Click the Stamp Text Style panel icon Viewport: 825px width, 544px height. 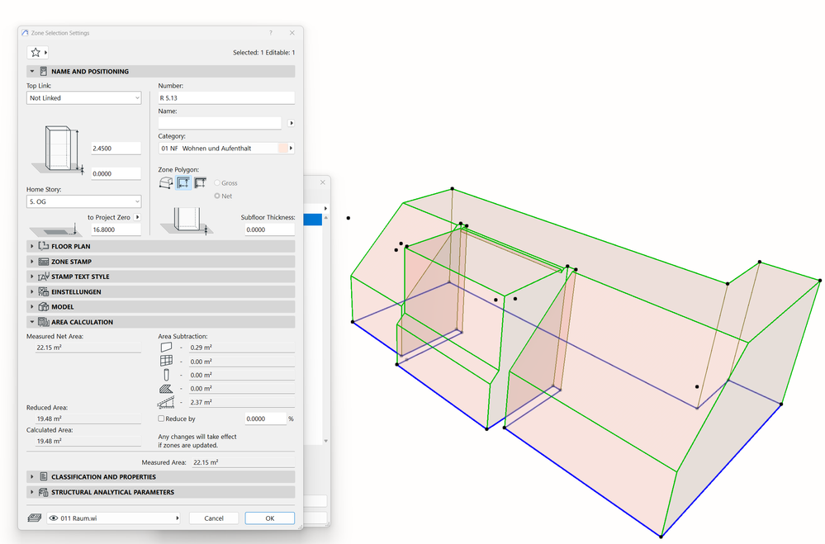[x=44, y=277]
